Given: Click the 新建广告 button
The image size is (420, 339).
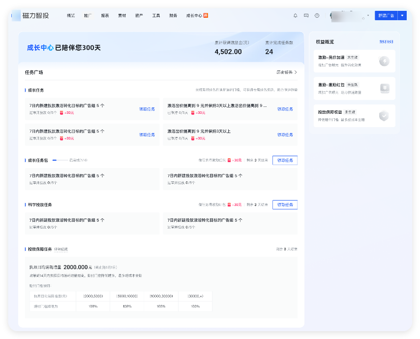Looking at the screenshot, I should (x=387, y=15).
